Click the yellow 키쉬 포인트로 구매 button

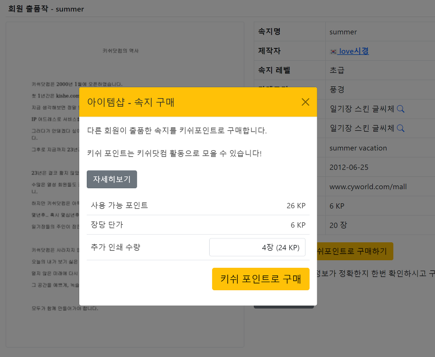pyautogui.click(x=260, y=279)
